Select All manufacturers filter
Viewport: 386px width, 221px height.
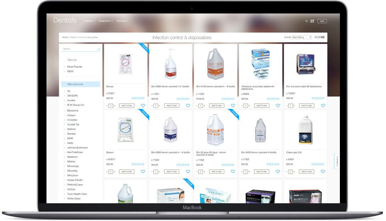tap(69, 91)
